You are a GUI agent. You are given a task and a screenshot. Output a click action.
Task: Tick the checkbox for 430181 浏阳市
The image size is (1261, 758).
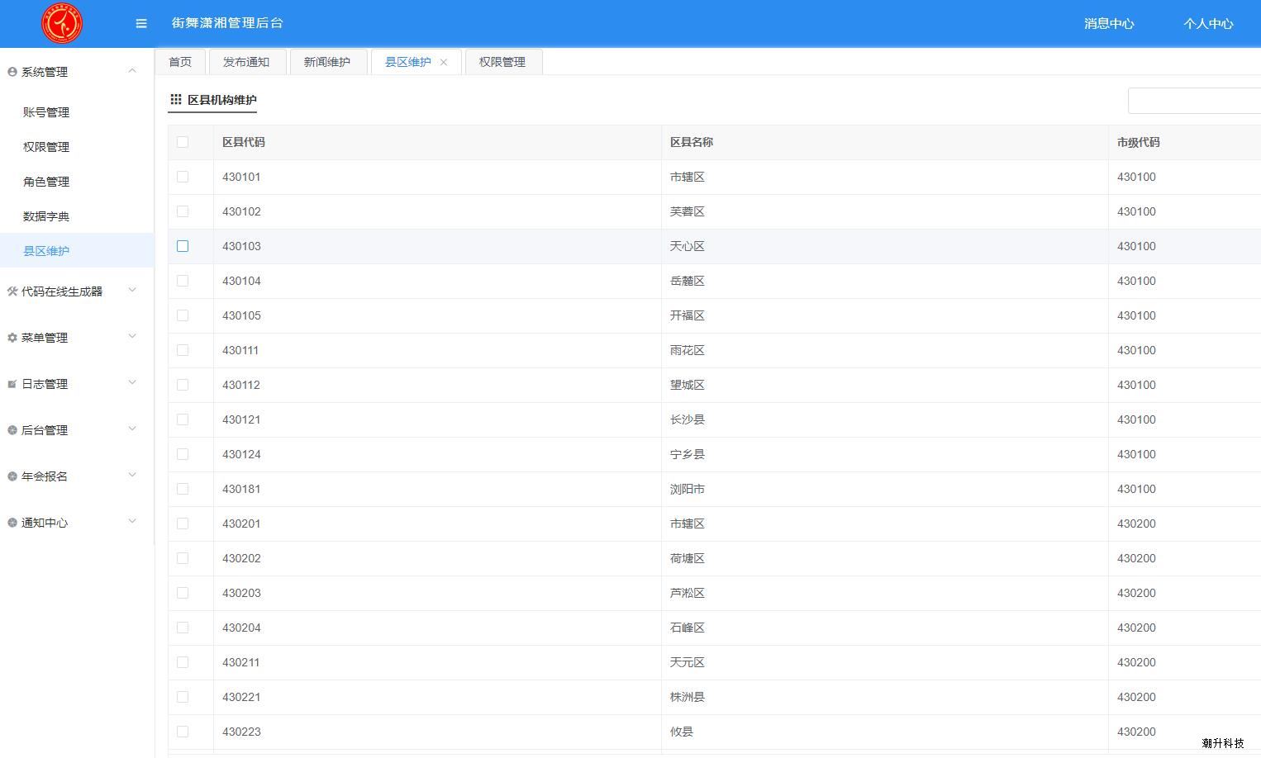(x=183, y=489)
